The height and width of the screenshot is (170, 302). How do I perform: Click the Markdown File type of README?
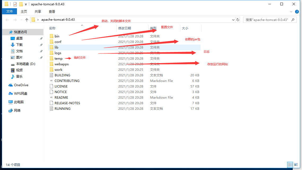click(161, 98)
